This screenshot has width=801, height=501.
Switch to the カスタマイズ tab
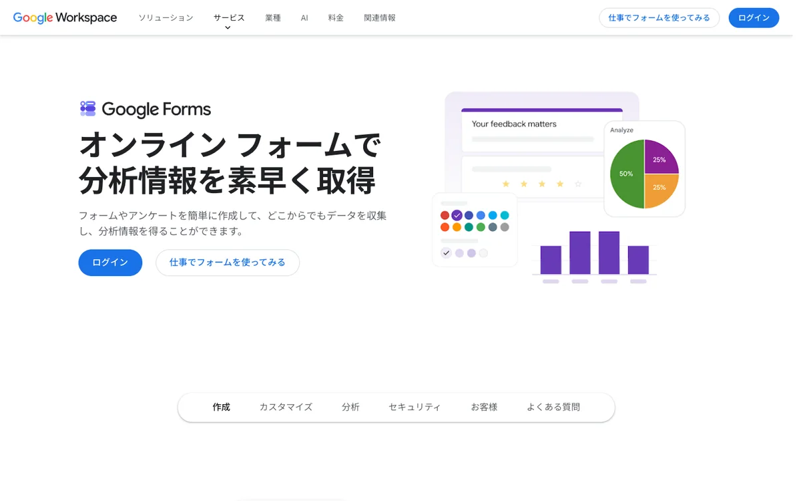tap(286, 407)
